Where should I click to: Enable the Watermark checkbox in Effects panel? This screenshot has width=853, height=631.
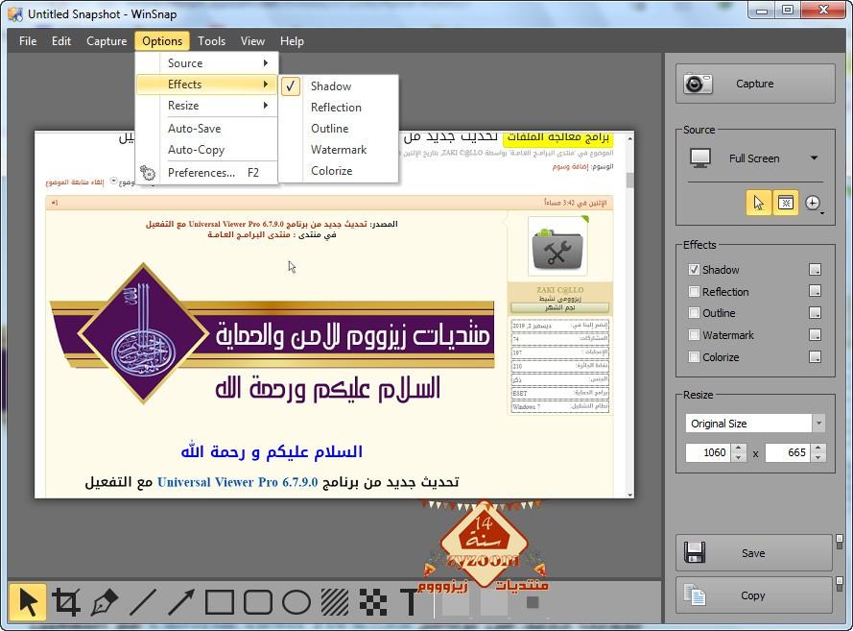694,335
